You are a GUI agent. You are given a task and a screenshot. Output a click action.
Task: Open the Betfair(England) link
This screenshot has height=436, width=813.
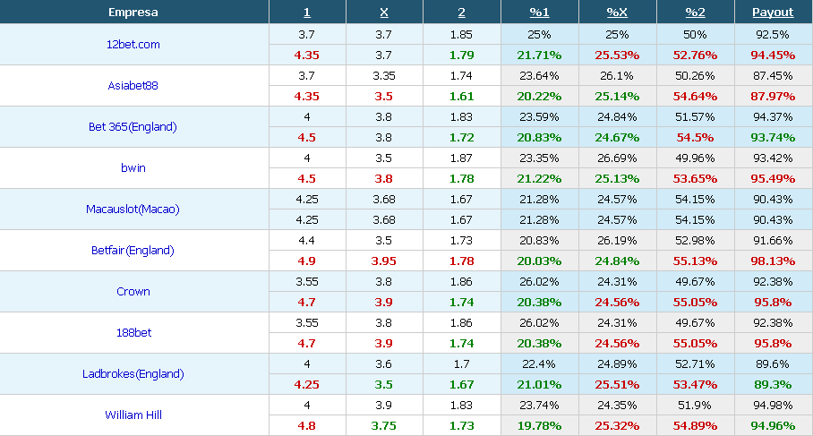click(133, 251)
